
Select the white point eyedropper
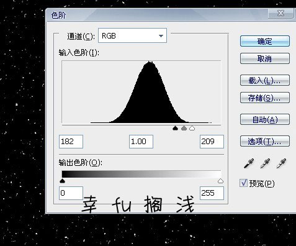tap(281, 163)
